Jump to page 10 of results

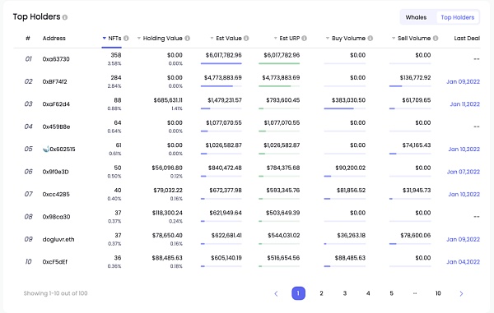[438, 293]
